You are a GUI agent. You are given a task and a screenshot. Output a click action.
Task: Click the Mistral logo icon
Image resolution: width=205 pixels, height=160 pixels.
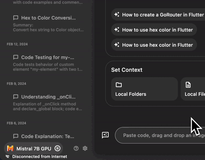tap(10, 148)
